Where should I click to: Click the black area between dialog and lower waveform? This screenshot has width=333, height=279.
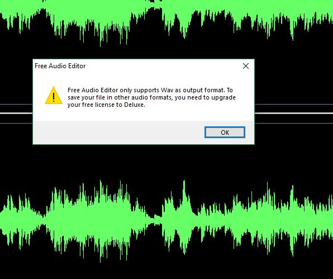(x=144, y=162)
